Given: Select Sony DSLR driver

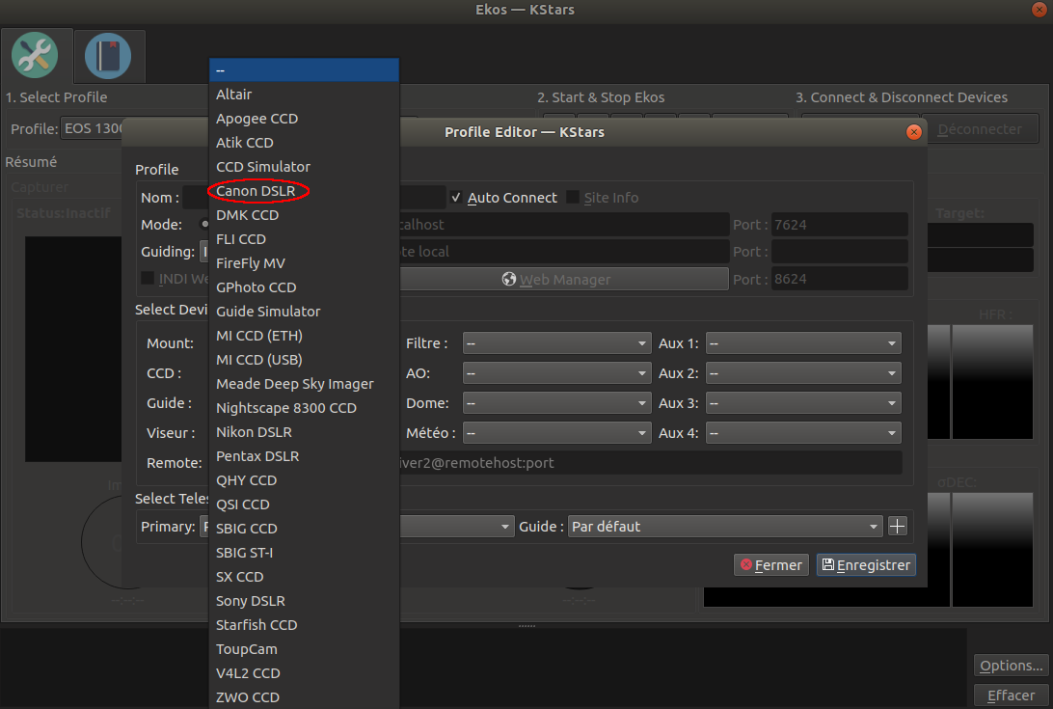Looking at the screenshot, I should pos(304,601).
